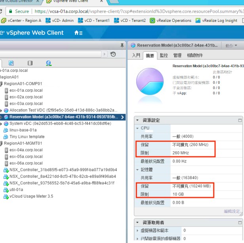This screenshot has width=244, height=243.
Task: Click the vSphere Web Client home icon
Action: pyautogui.click(x=78, y=33)
